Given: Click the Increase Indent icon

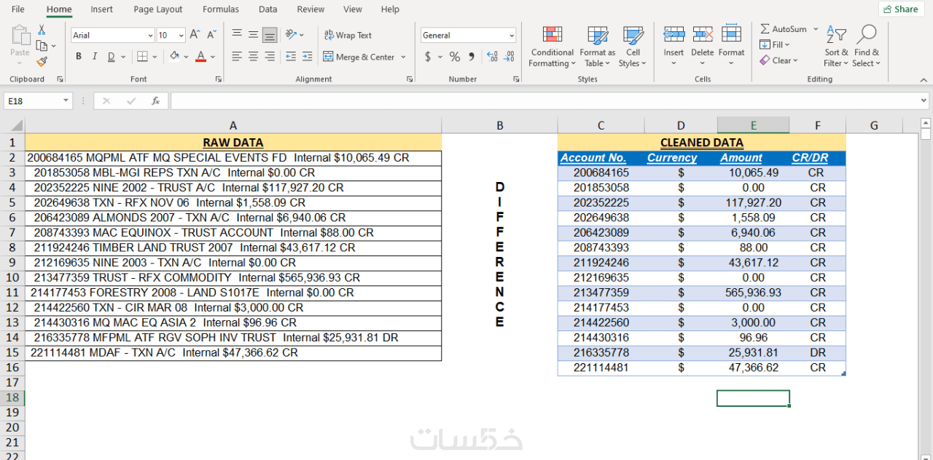Looking at the screenshot, I should [x=307, y=57].
